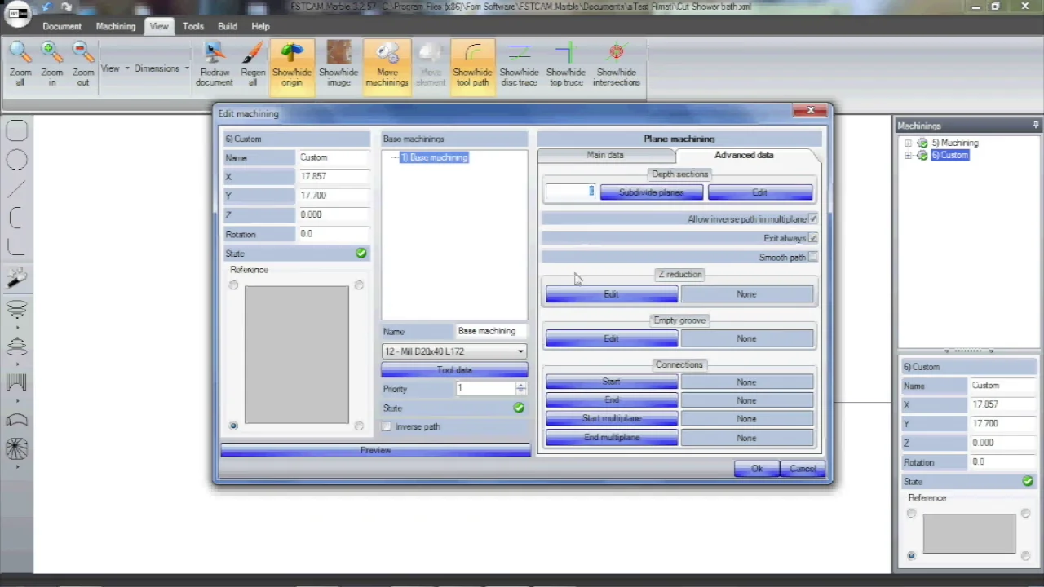Open the 12 - Mill D20x40 L172 tool dropdown
This screenshot has width=1044, height=587.
click(454, 351)
